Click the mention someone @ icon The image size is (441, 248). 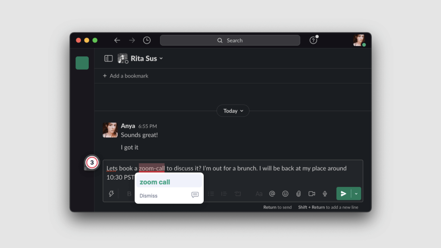coord(272,194)
